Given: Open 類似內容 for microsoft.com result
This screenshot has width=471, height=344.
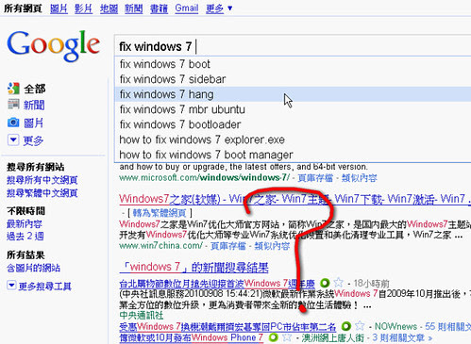Looking at the screenshot, I should (360, 178).
